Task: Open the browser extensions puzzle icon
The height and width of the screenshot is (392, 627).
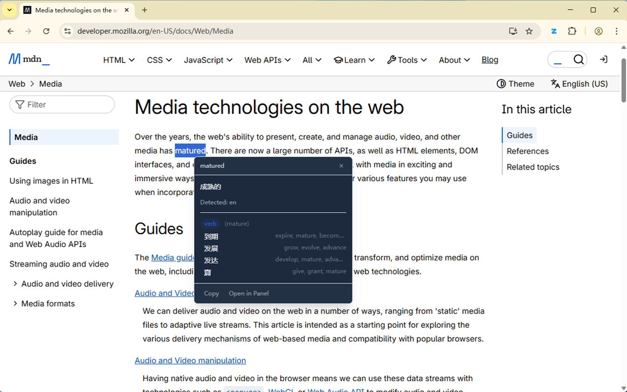Action: 572,31
